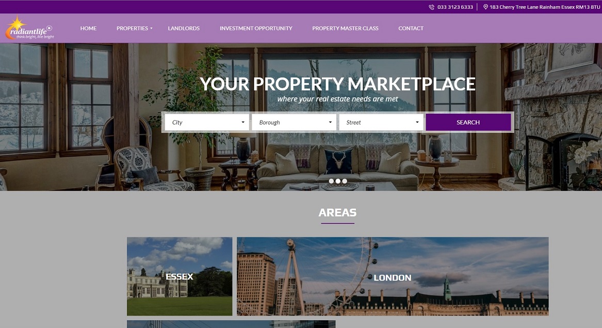Open the City dropdown
The height and width of the screenshot is (328, 602).
(207, 122)
